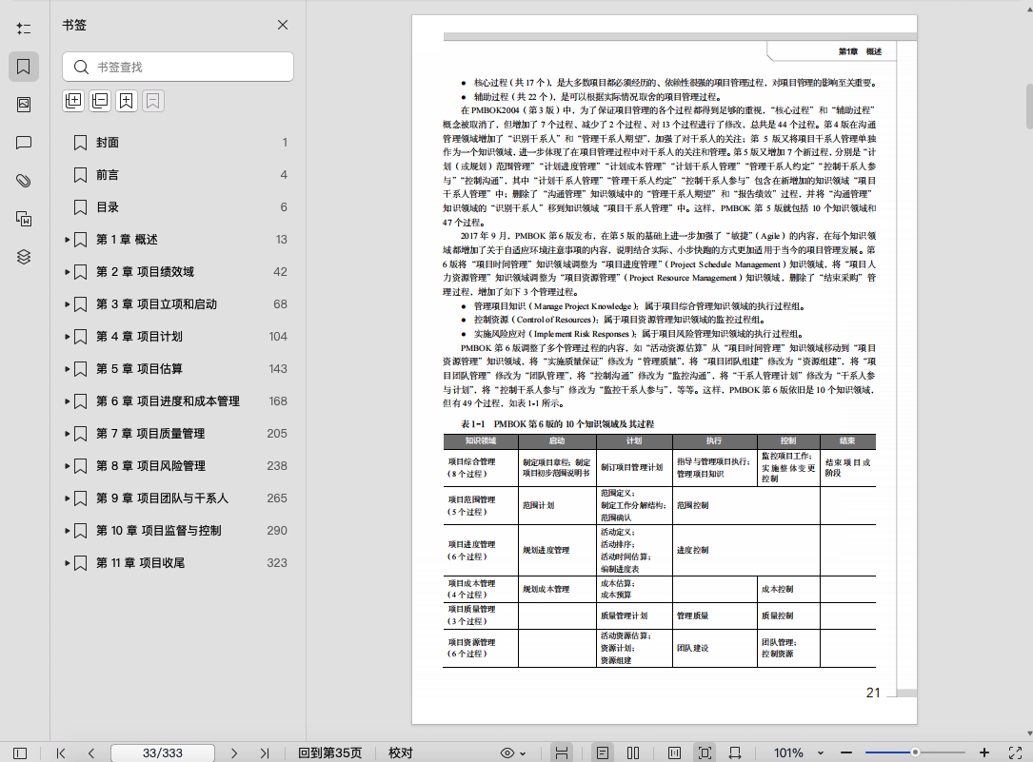Image resolution: width=1033 pixels, height=762 pixels.
Task: Select single page continuous view
Action: 602,752
